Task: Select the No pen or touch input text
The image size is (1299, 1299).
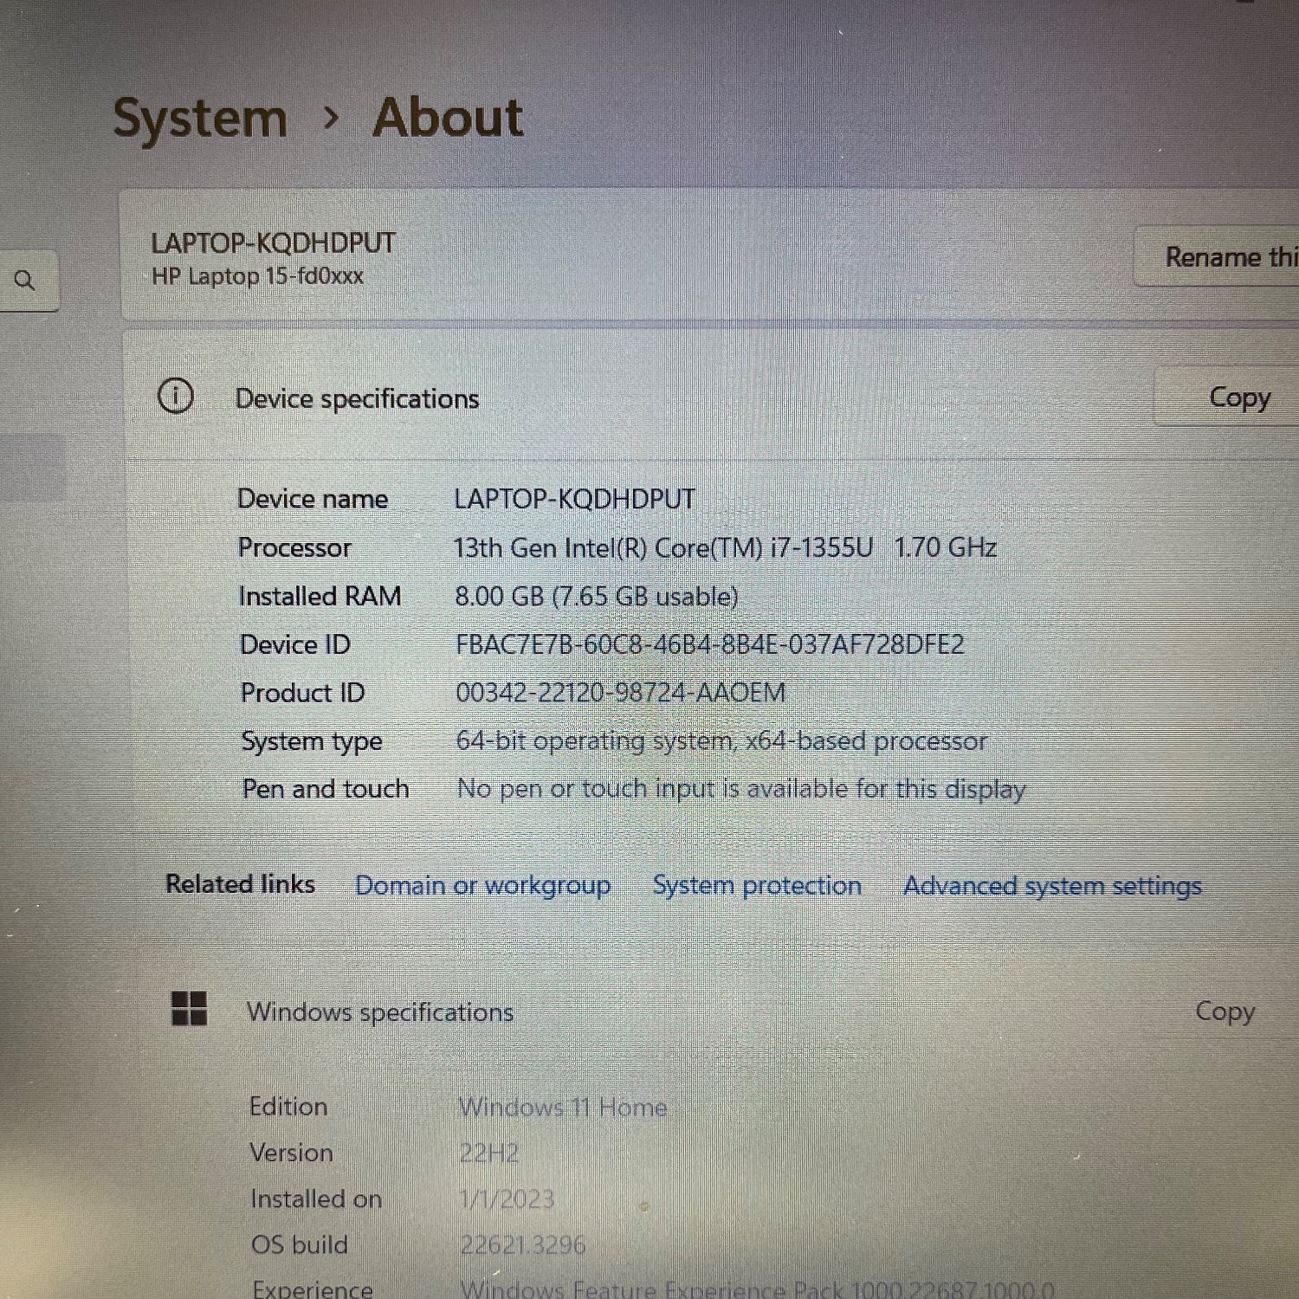Action: pos(741,790)
